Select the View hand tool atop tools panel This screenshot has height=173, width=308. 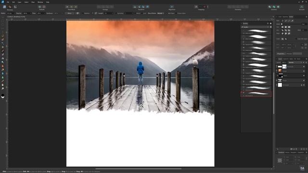click(x=3, y=17)
